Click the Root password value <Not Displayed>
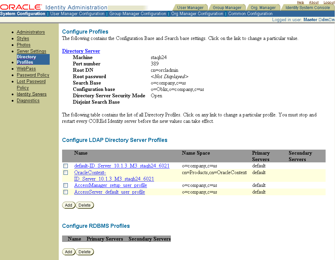Screen dimensions: 335x260 coord(170,76)
